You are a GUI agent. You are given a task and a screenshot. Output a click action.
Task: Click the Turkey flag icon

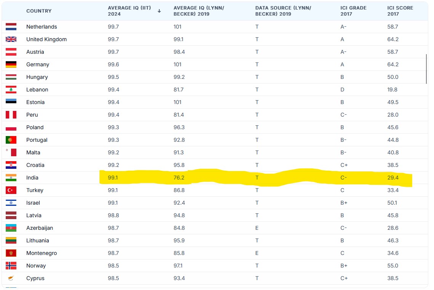click(x=11, y=190)
